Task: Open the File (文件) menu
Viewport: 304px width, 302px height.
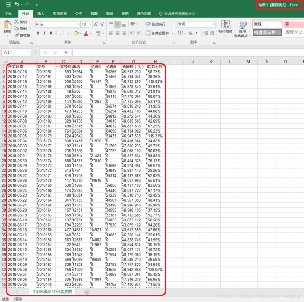Action: coord(8,14)
